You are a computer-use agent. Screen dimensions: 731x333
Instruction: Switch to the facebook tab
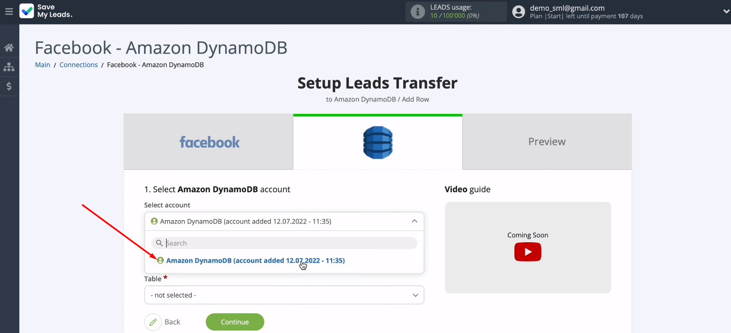click(209, 142)
